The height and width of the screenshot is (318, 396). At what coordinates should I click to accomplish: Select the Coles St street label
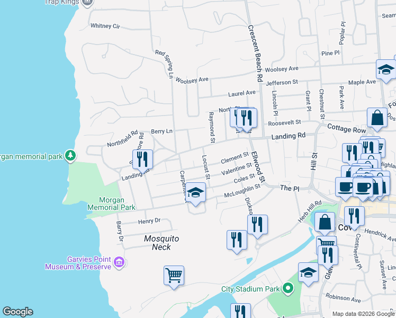pos(244,178)
